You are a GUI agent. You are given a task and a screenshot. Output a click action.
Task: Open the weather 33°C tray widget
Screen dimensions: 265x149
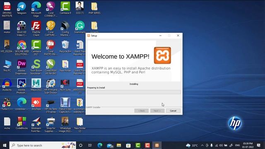coord(192,145)
